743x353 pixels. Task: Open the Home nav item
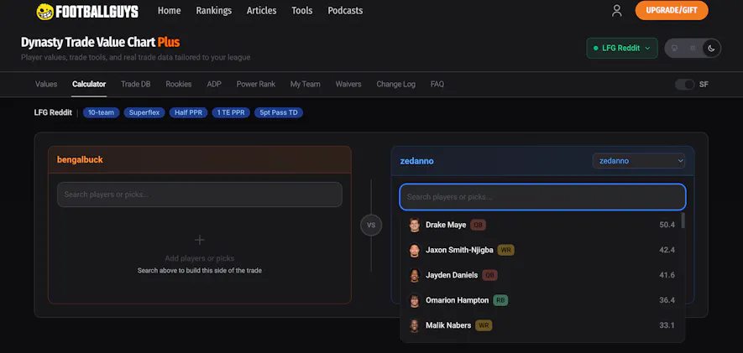169,10
